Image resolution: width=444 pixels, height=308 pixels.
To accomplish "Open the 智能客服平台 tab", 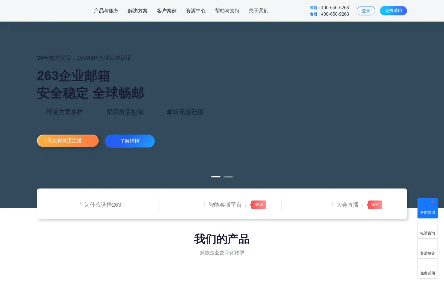I will [225, 205].
